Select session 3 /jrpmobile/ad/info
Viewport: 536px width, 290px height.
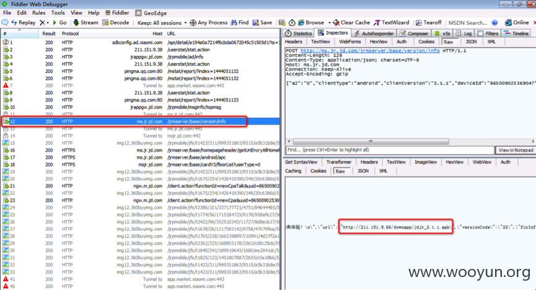point(140,57)
